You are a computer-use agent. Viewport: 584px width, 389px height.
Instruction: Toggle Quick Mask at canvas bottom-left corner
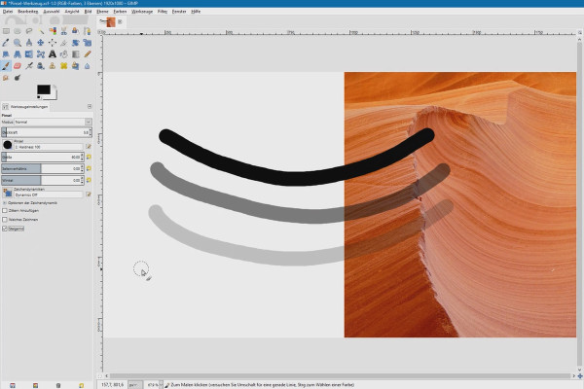pos(100,375)
